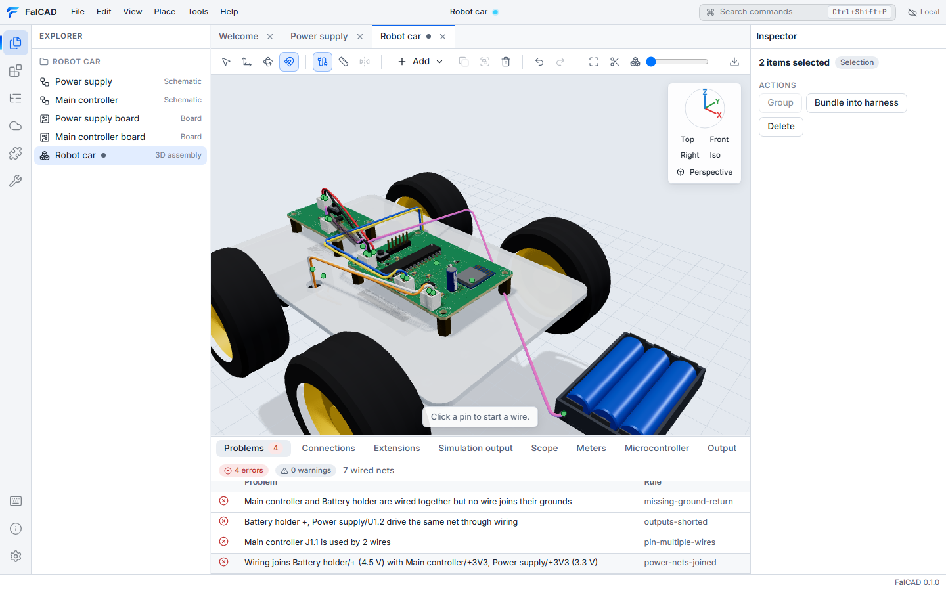Screen dimensions: 946x591
Task: Open the outline tree sidebar icon
Action: point(16,98)
